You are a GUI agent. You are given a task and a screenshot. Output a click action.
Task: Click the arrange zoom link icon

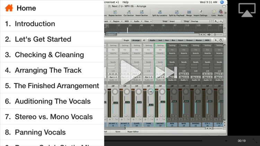click(209, 35)
